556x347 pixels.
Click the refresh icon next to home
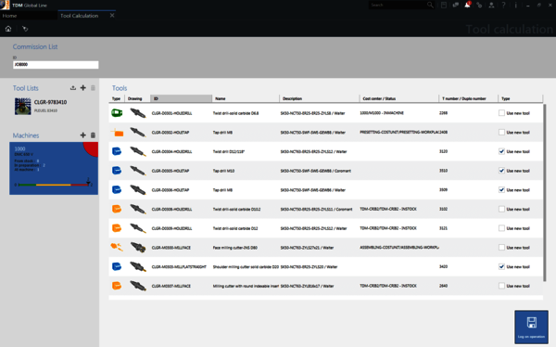(25, 29)
